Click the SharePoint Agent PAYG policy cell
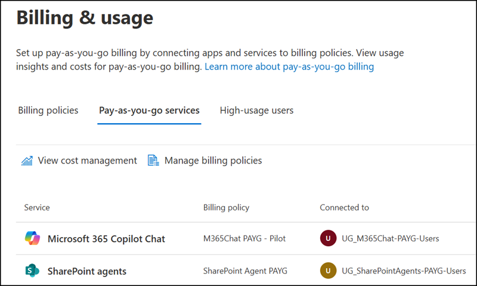Image resolution: width=477 pixels, height=286 pixels. (x=245, y=271)
